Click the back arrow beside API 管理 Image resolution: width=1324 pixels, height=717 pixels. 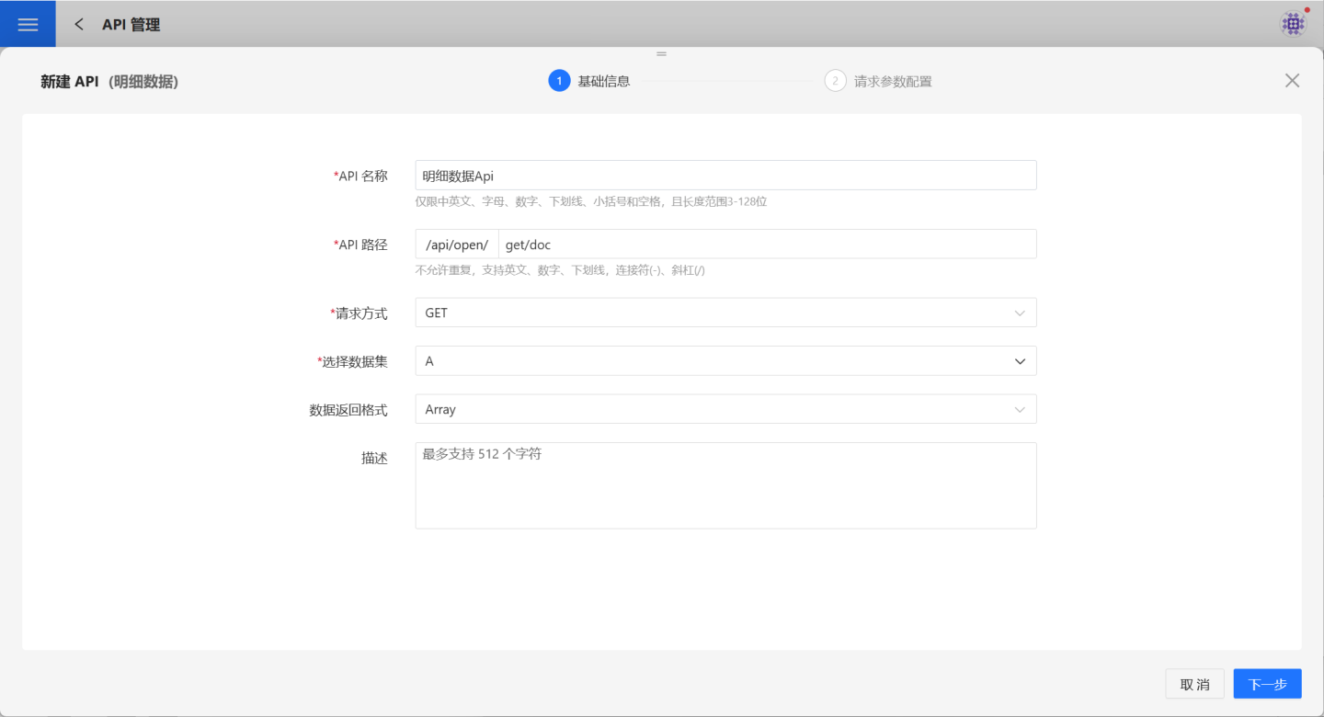(x=79, y=25)
